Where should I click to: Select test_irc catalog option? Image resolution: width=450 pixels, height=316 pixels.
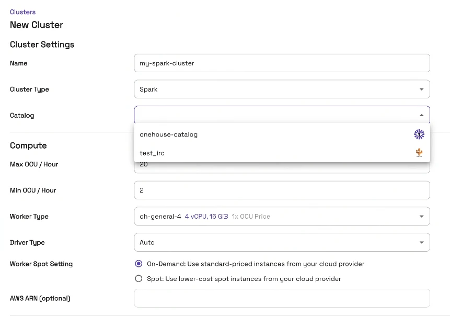282,153
